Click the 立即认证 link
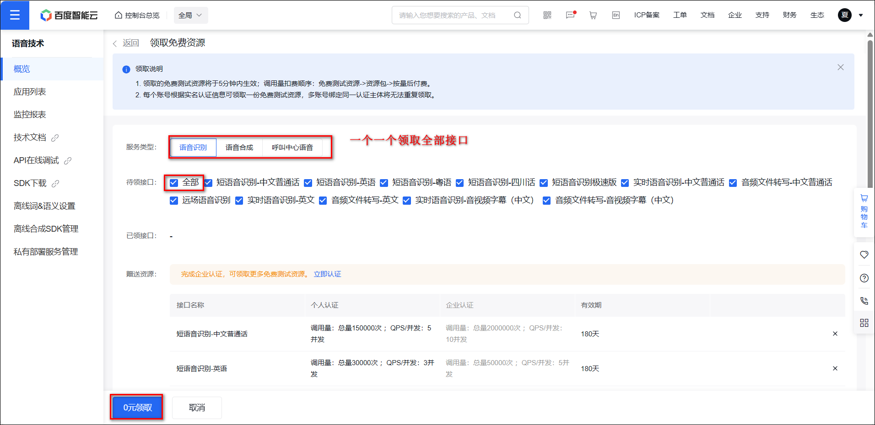Viewport: 875px width, 425px height. [x=327, y=274]
